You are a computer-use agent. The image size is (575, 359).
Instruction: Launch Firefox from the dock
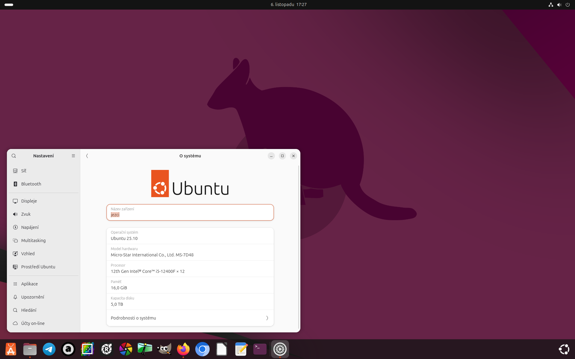click(183, 349)
